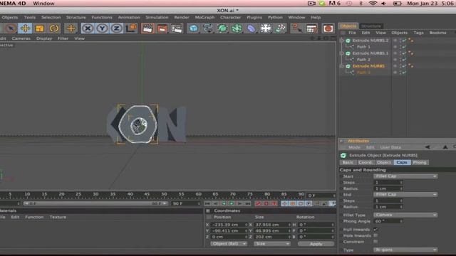Open the Render menu
The image size is (456, 256).
click(182, 17)
